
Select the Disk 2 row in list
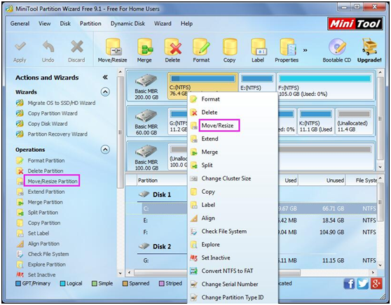tap(162, 246)
